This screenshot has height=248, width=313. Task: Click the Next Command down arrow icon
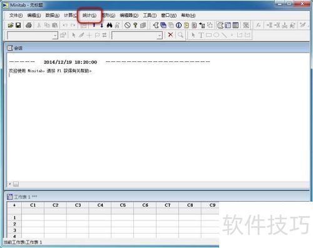coord(101,25)
